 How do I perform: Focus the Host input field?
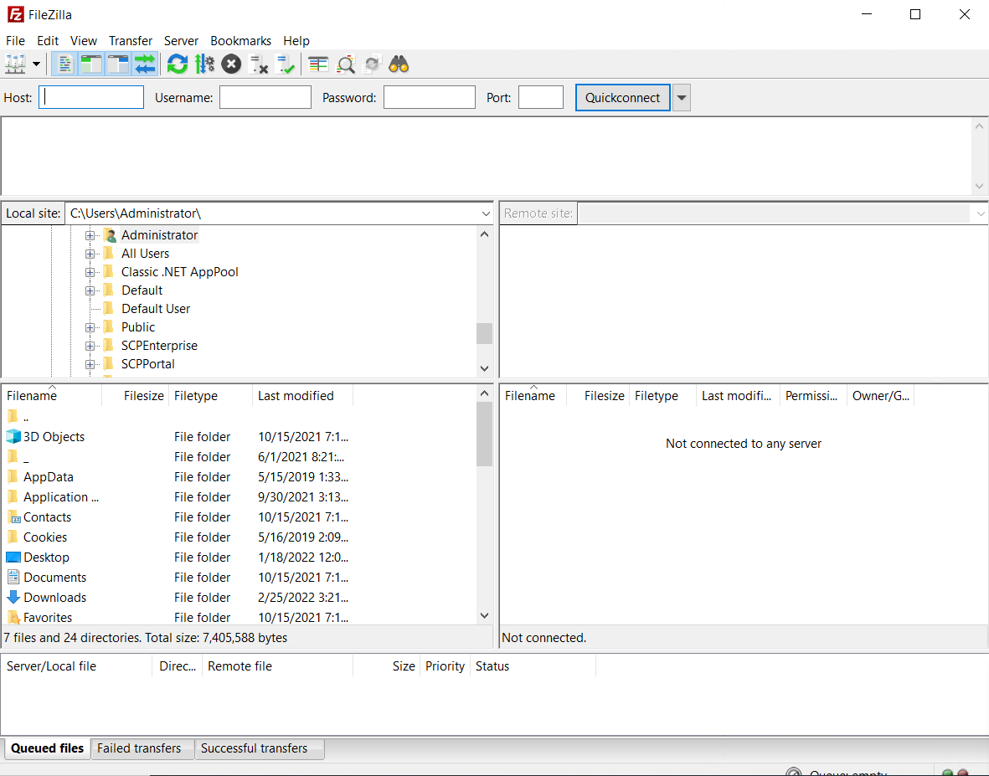(91, 98)
